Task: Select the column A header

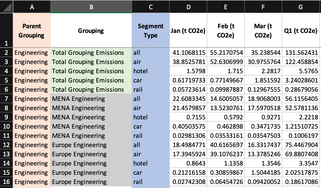Action: (x=32, y=7)
